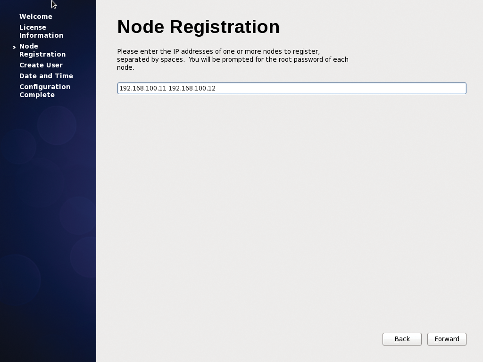
Task: Click between the Back and Forward buttons
Action: [x=424, y=339]
